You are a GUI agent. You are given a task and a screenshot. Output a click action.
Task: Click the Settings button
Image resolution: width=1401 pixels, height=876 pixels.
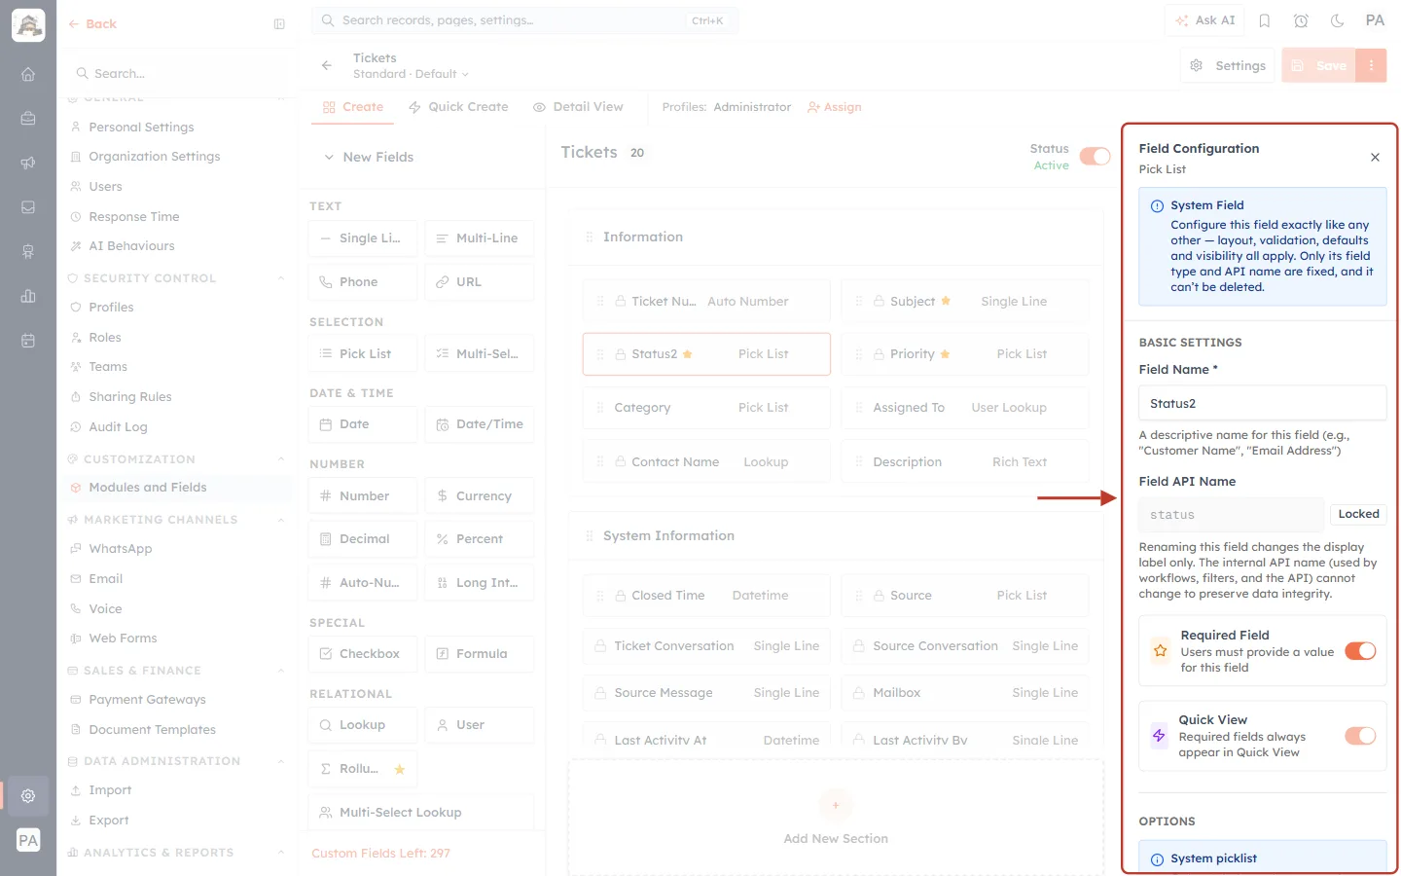[1228, 65]
